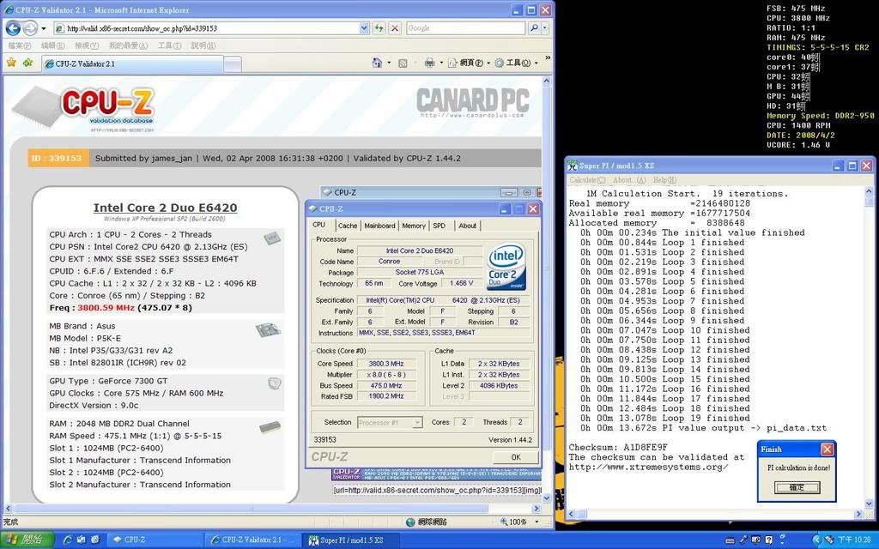This screenshot has height=549, width=879.
Task: Switch to the Cache tab in CPU-Z
Action: [x=348, y=226]
